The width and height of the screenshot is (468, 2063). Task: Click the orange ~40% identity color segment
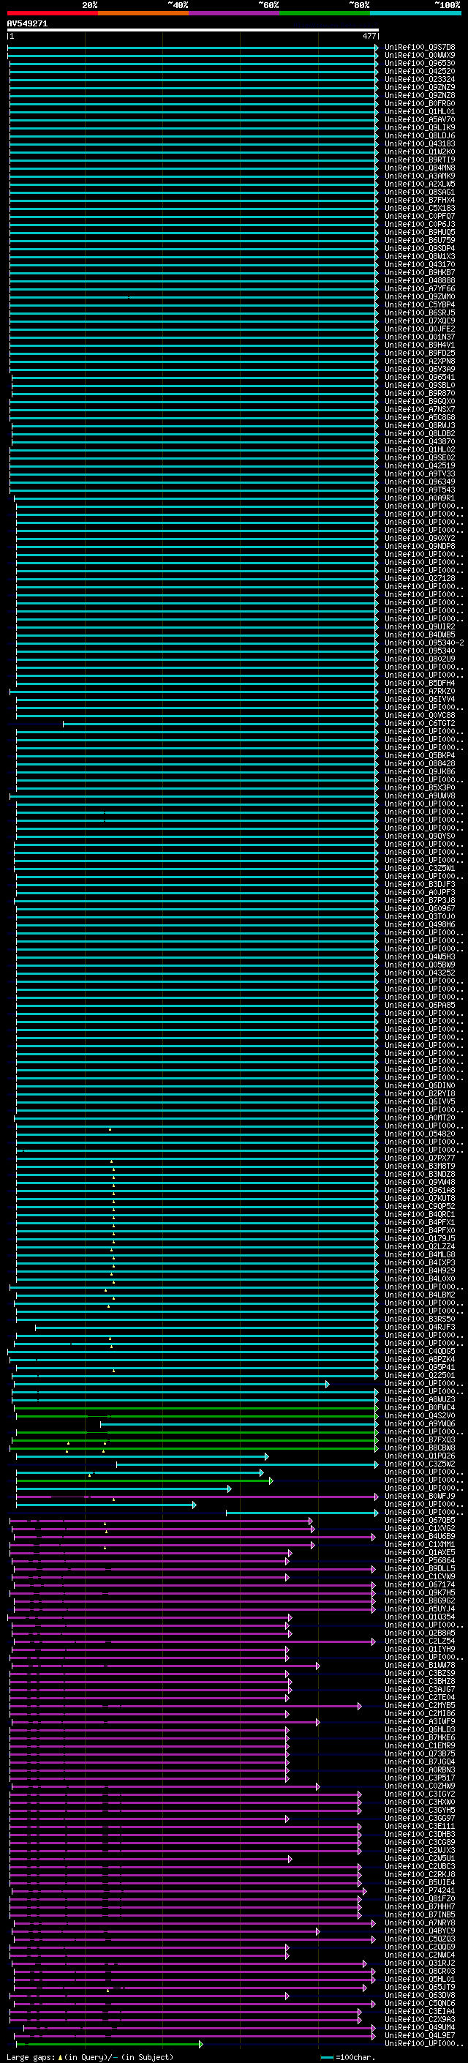pyautogui.click(x=143, y=14)
